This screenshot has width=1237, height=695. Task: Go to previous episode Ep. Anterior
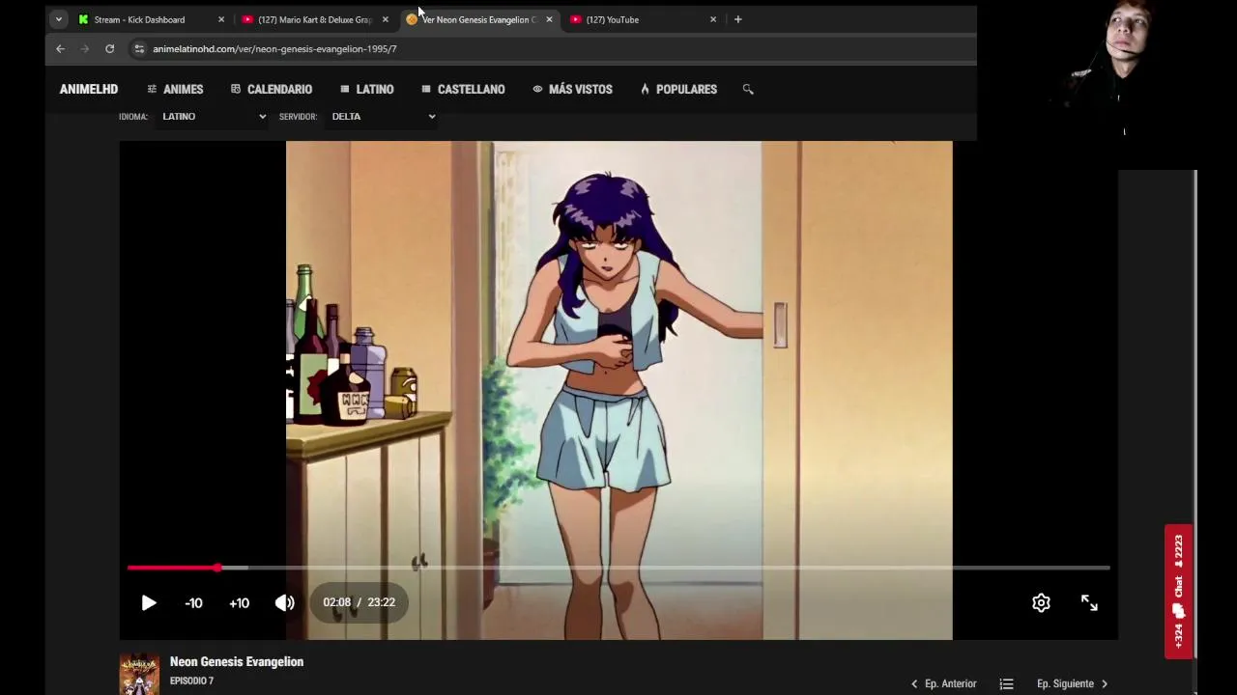coord(943,683)
